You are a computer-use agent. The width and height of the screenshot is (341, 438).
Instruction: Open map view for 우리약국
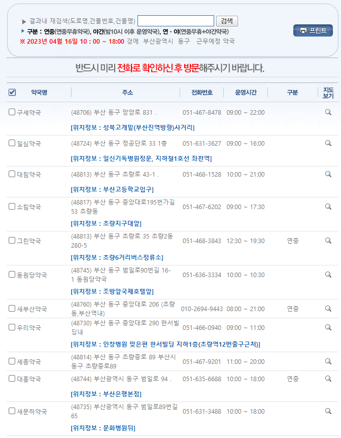(328, 327)
